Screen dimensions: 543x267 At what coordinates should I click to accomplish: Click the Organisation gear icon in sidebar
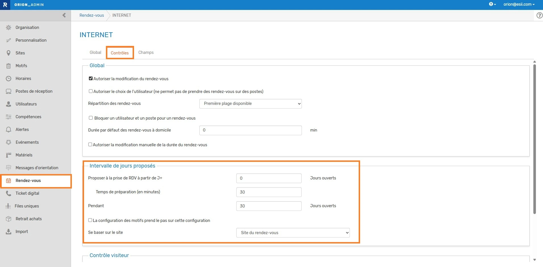9,27
